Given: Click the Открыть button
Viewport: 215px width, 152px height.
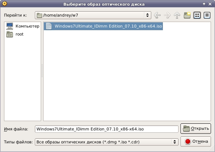Looking at the screenshot, I should click(x=196, y=128).
